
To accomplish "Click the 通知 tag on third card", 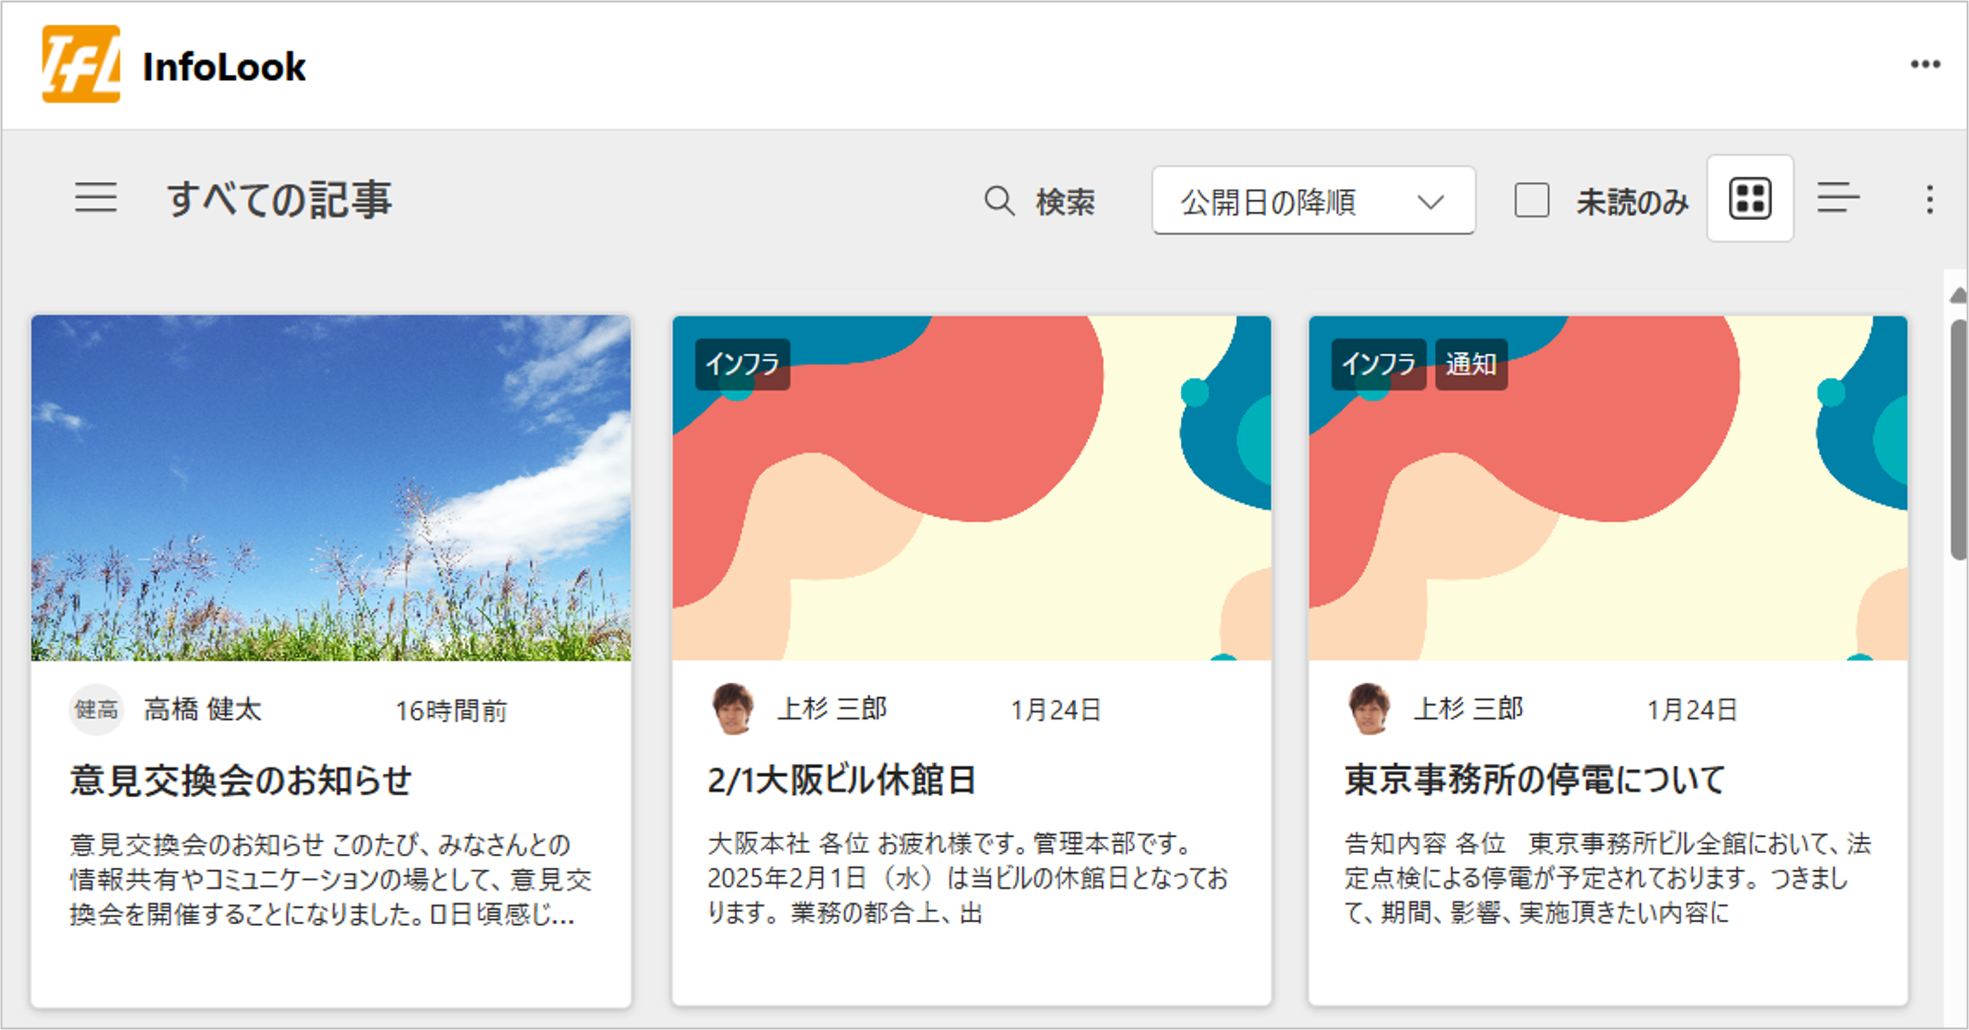I will click(x=1471, y=364).
